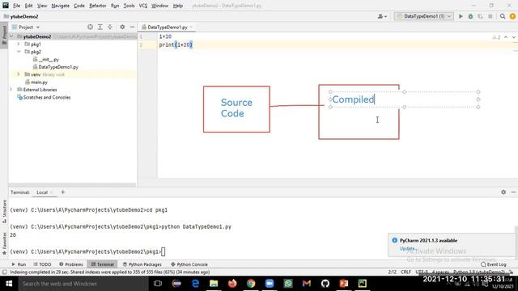Expand the venv library root folder
The height and width of the screenshot is (291, 518).
click(x=19, y=74)
